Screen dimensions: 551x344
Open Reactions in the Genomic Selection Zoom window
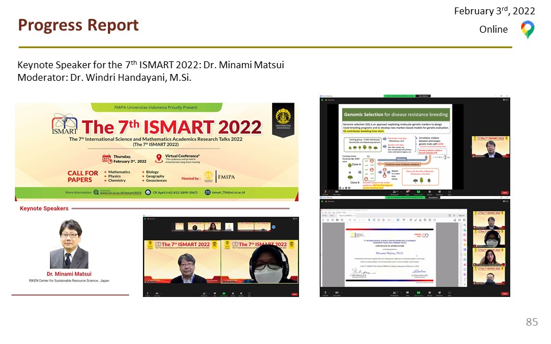pyautogui.click(x=440, y=193)
